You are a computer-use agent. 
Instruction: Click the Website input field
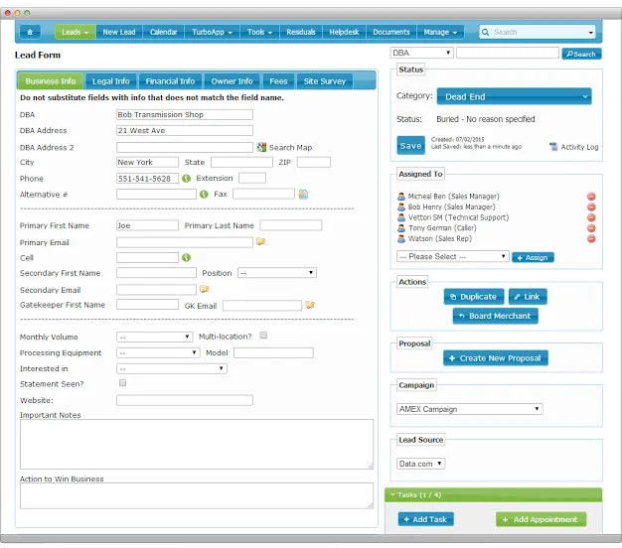185,400
